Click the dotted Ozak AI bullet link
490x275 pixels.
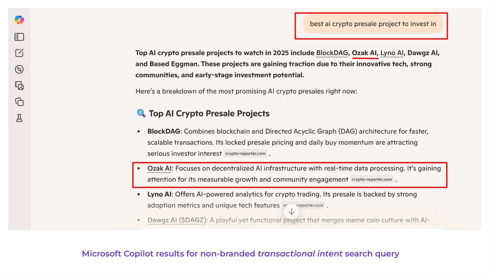click(159, 168)
